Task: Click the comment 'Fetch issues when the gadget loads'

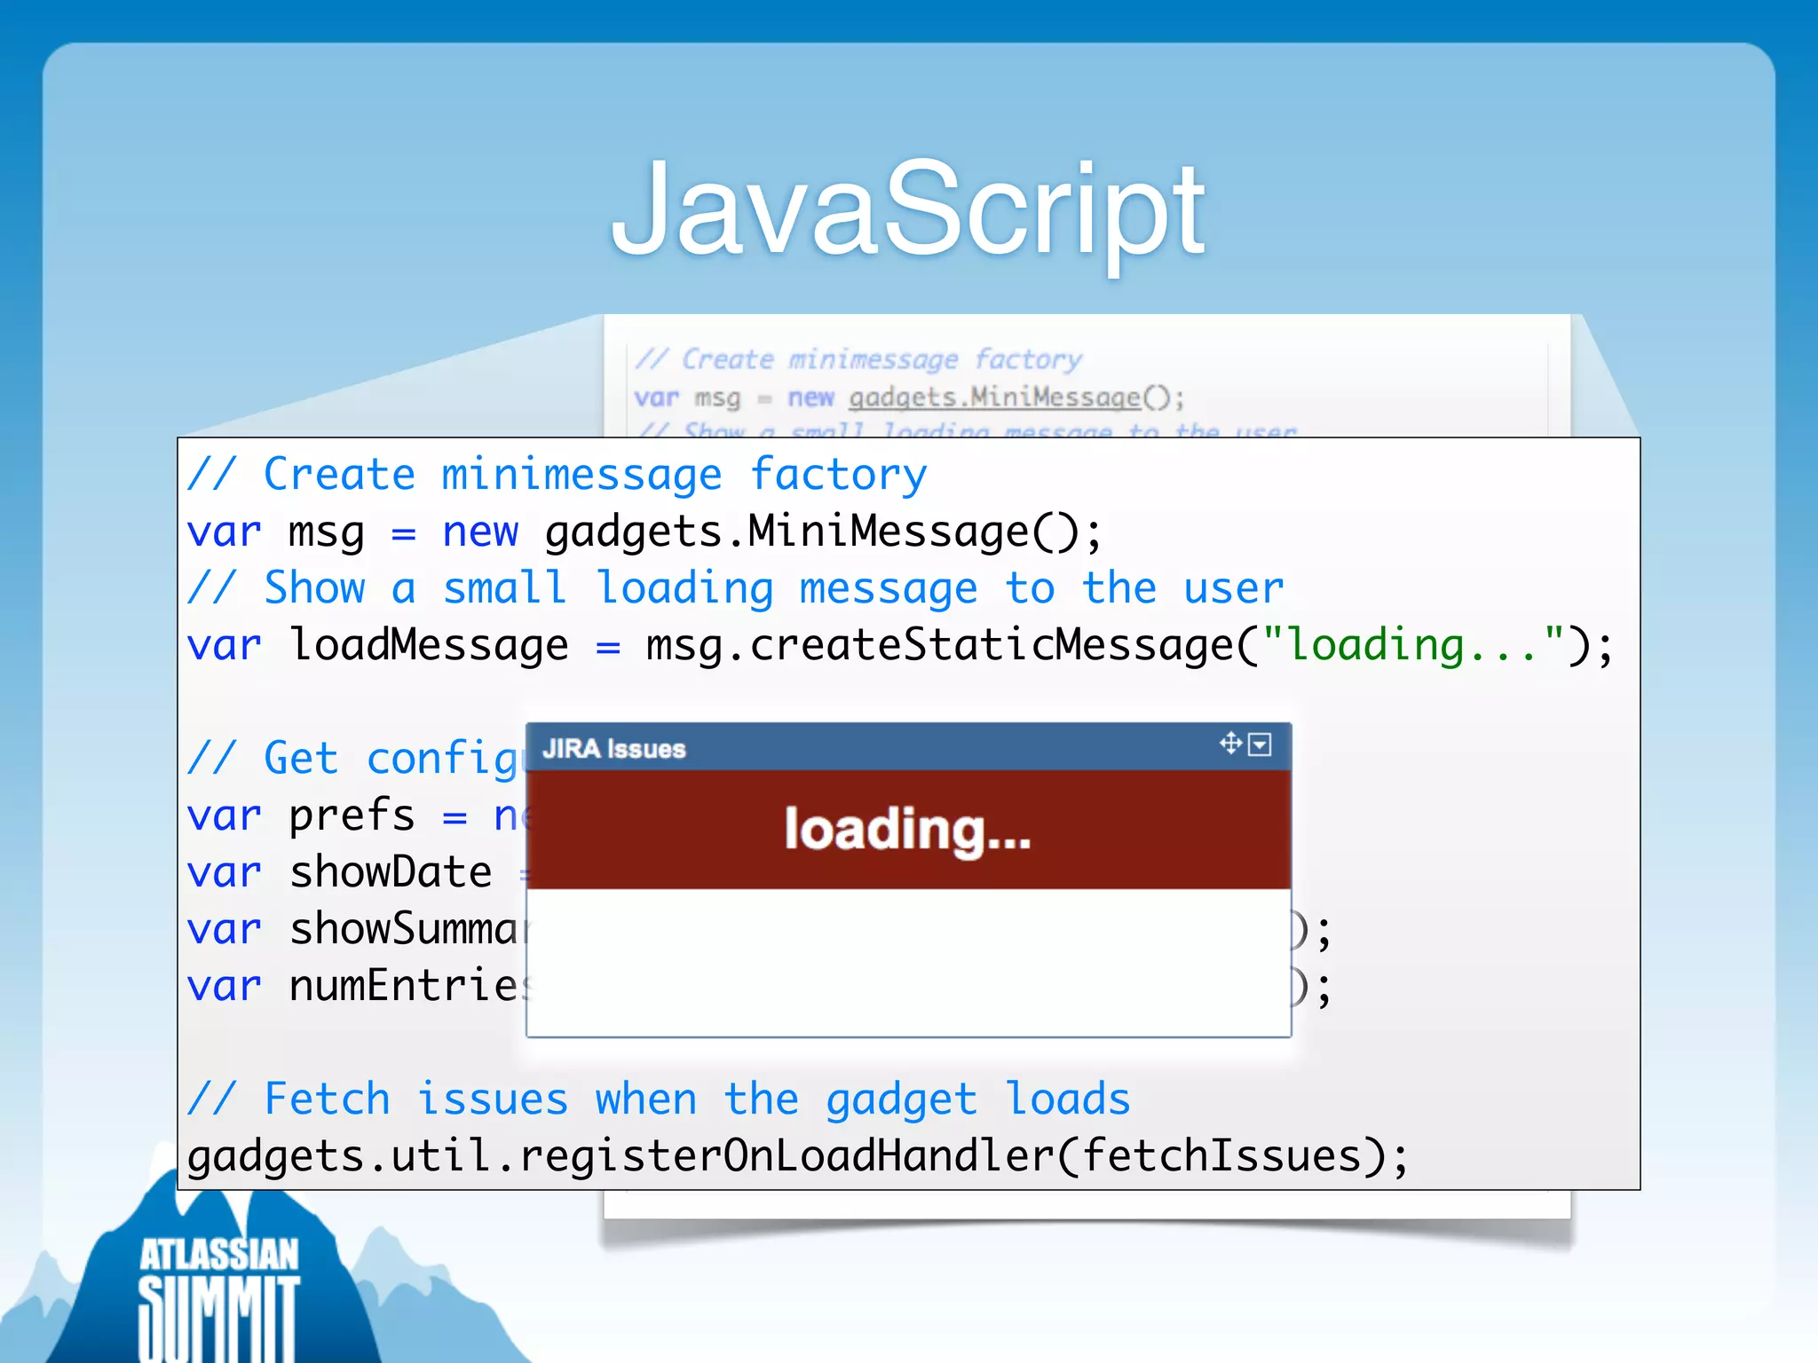Action: (659, 1100)
